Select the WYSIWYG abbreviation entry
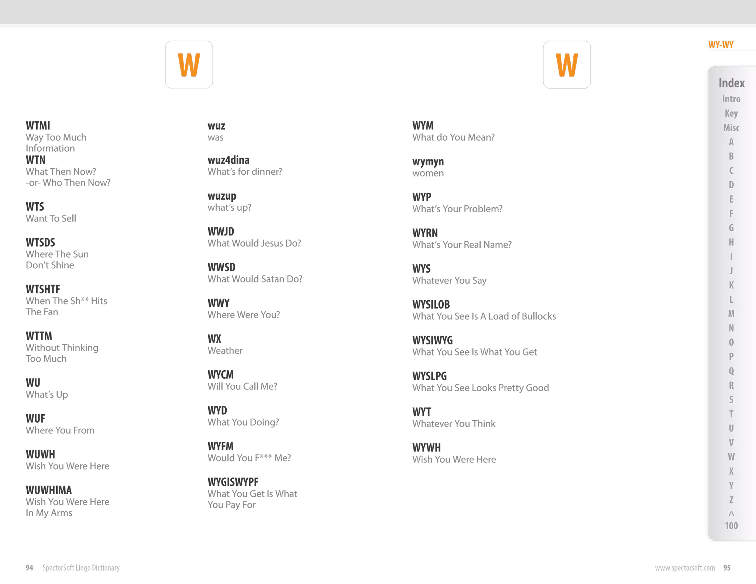Screen dimensions: 756x584 pyautogui.click(x=433, y=340)
